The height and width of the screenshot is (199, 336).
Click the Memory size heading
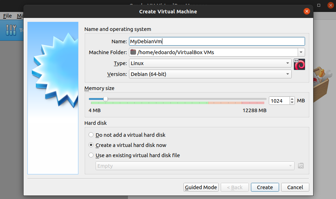(99, 88)
